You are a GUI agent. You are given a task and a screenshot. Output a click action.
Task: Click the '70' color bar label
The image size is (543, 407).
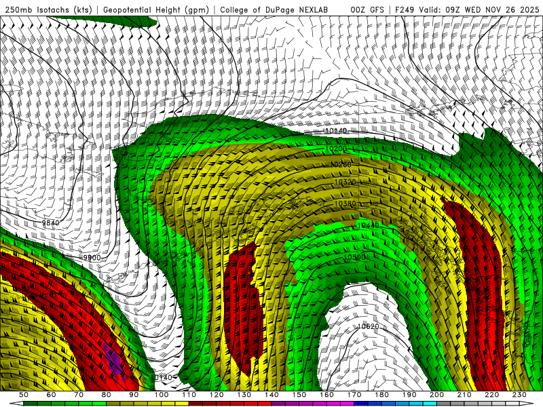pyautogui.click(x=79, y=395)
